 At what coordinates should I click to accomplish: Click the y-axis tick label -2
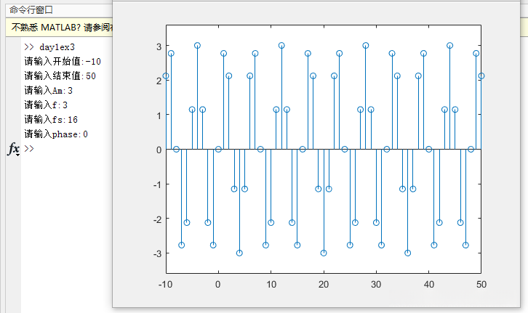click(x=157, y=219)
